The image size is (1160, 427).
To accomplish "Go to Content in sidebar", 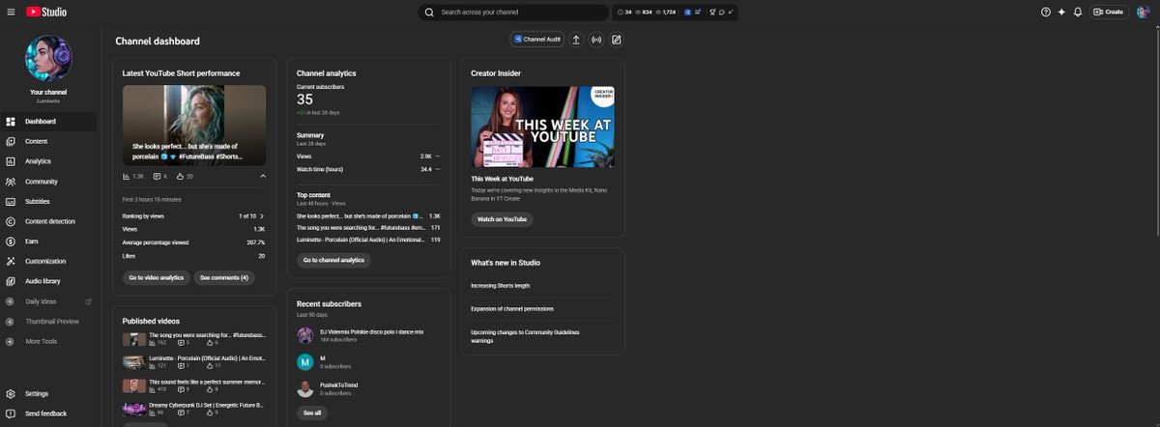I will [x=48, y=141].
